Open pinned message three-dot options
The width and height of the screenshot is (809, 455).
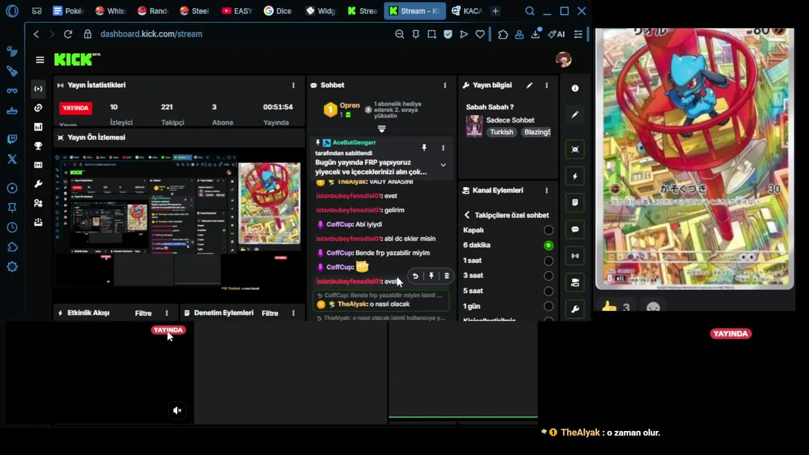443,148
